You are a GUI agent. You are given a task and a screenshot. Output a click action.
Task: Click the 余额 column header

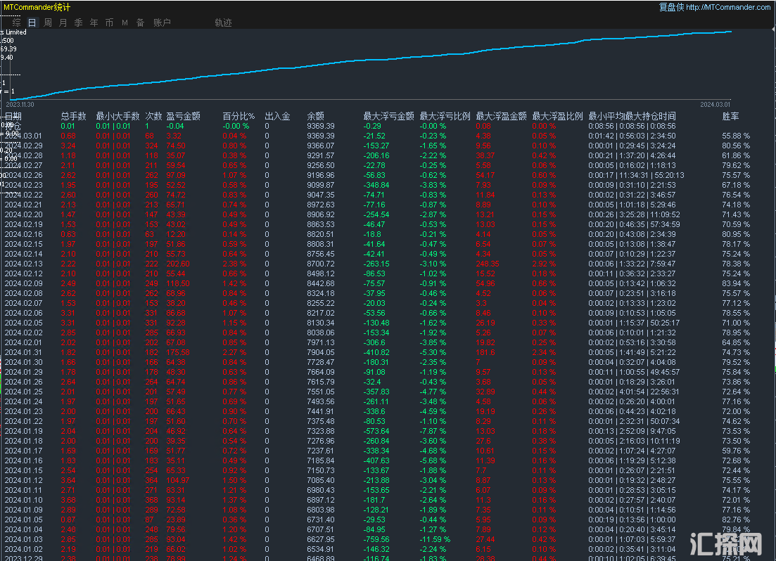pyautogui.click(x=316, y=116)
